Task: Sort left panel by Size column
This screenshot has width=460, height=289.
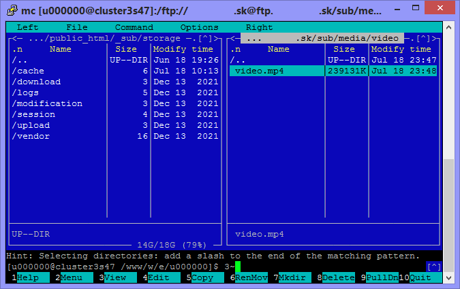Action: point(125,49)
